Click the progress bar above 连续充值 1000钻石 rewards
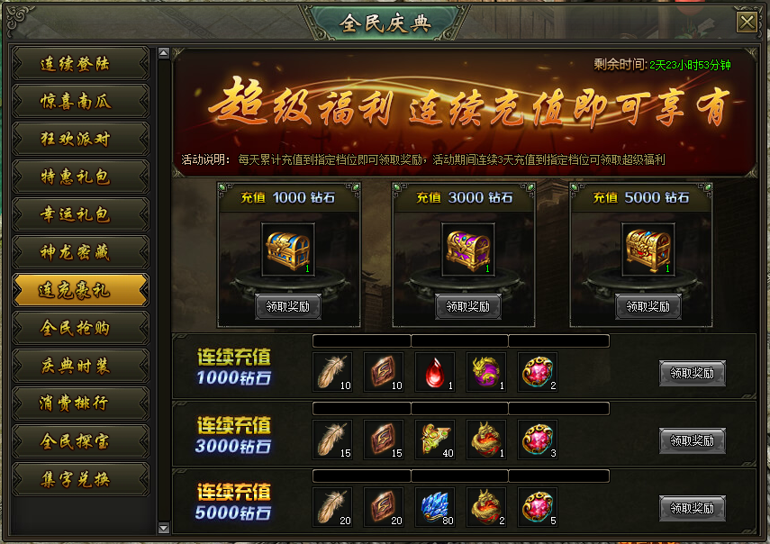The image size is (770, 544). [460, 340]
